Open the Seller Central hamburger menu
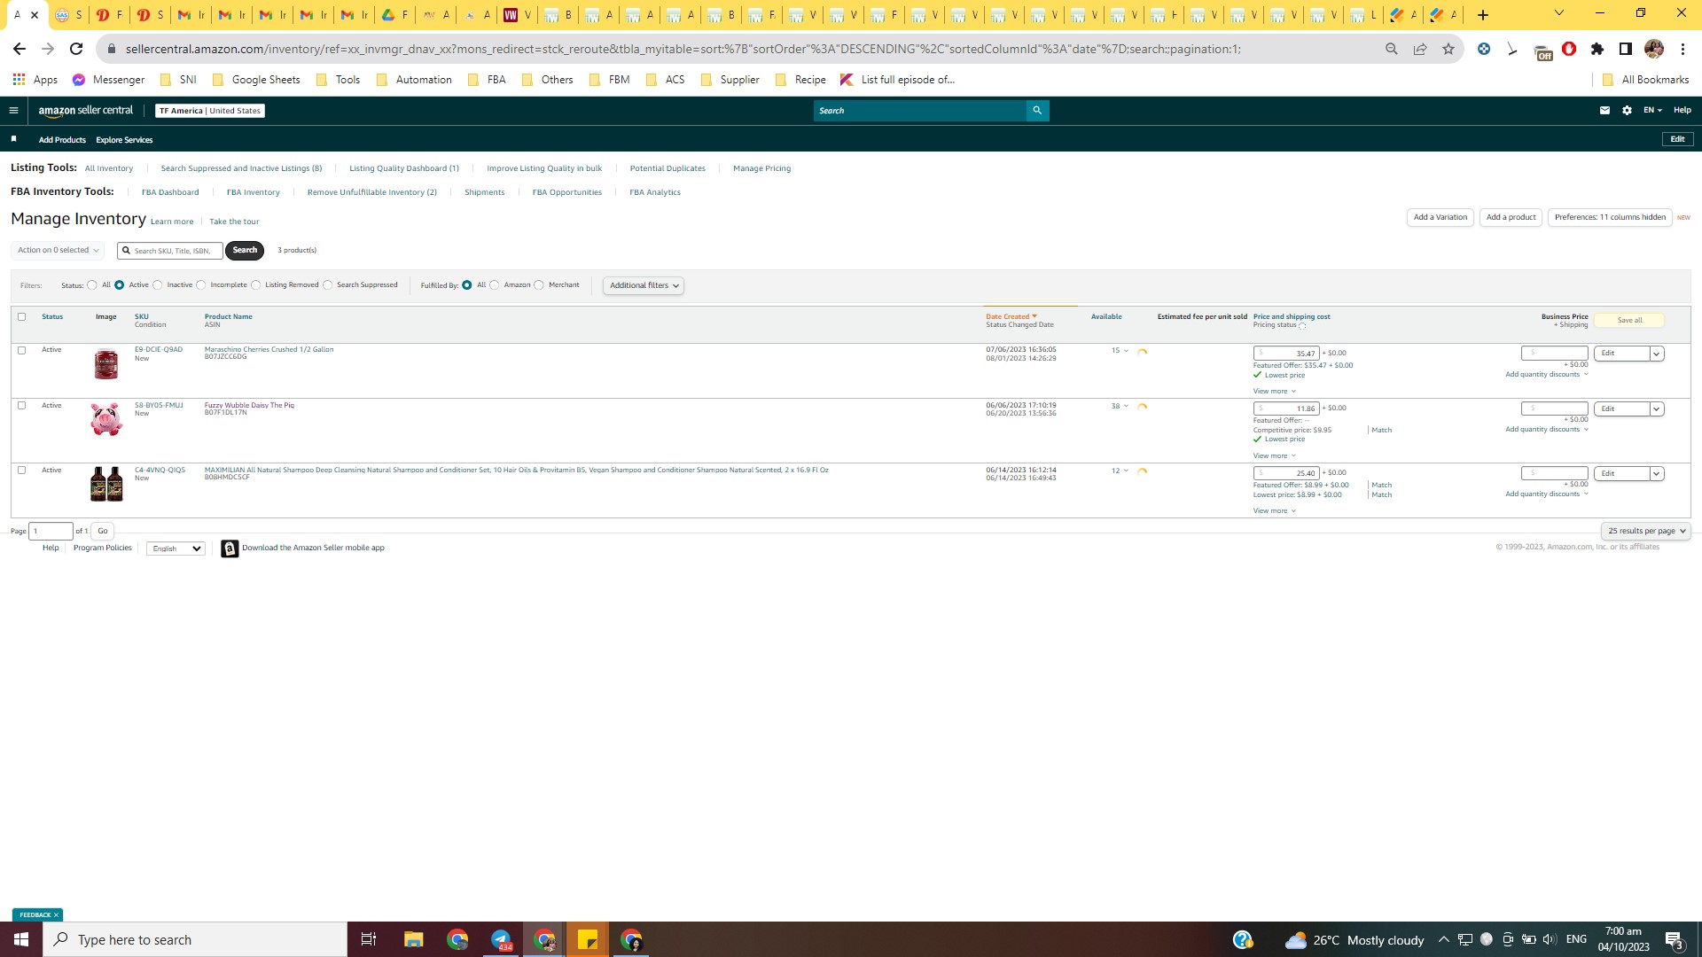The height and width of the screenshot is (957, 1702). coord(13,111)
